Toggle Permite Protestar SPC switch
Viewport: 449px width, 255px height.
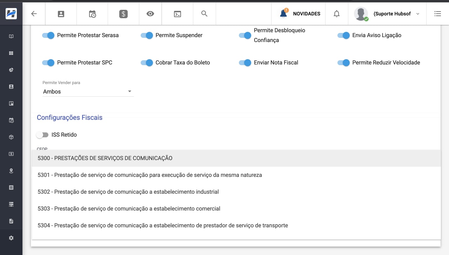pyautogui.click(x=48, y=63)
